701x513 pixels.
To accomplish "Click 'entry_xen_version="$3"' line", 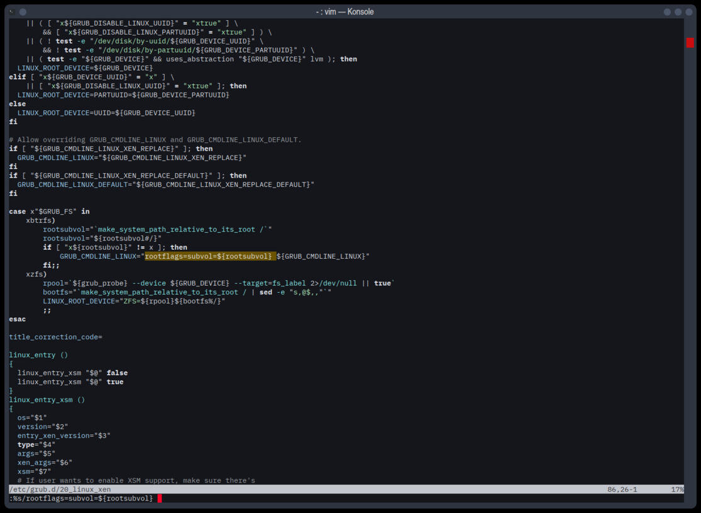I will tap(64, 436).
